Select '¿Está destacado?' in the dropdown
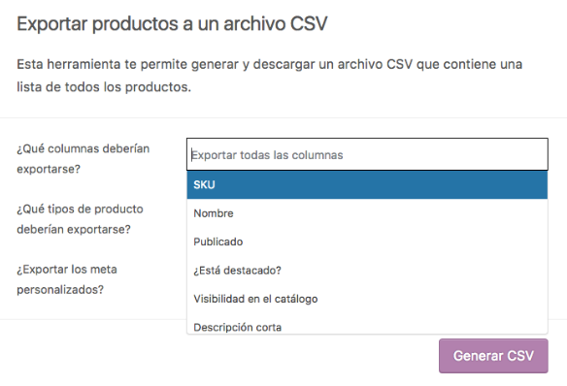The height and width of the screenshot is (386, 567). pyautogui.click(x=237, y=270)
